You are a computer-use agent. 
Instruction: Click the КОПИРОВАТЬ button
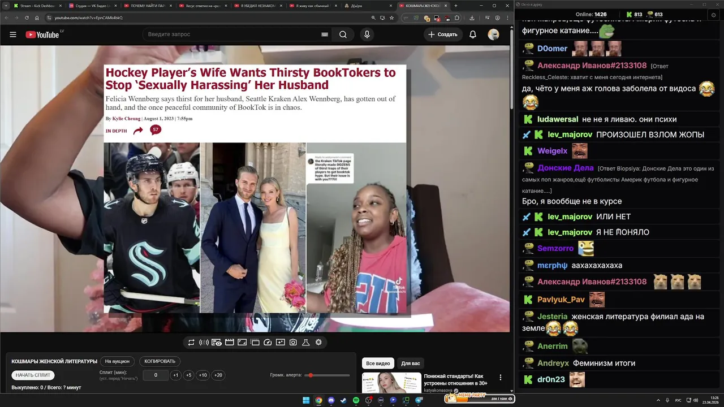160,361
